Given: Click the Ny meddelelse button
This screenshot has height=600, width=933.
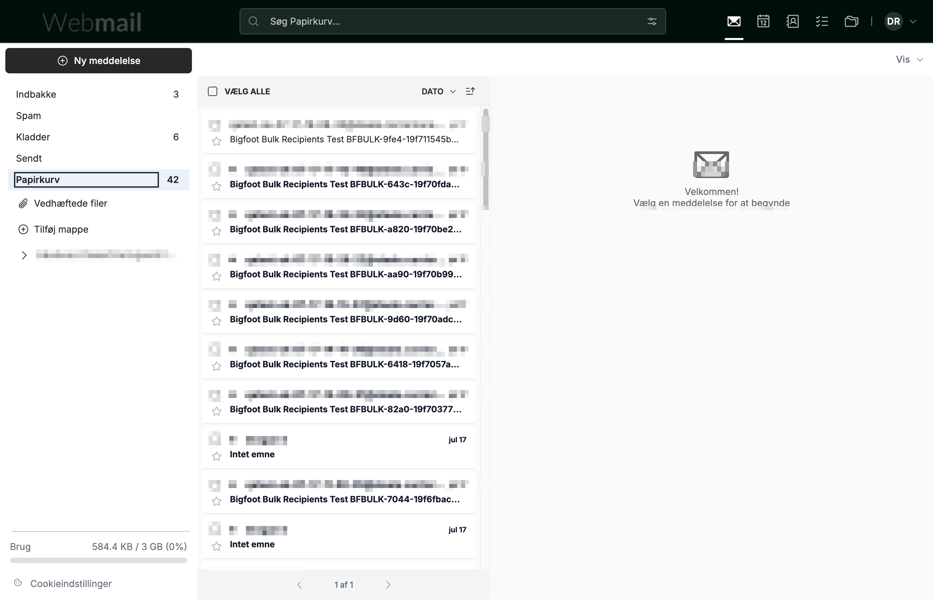Looking at the screenshot, I should tap(99, 60).
